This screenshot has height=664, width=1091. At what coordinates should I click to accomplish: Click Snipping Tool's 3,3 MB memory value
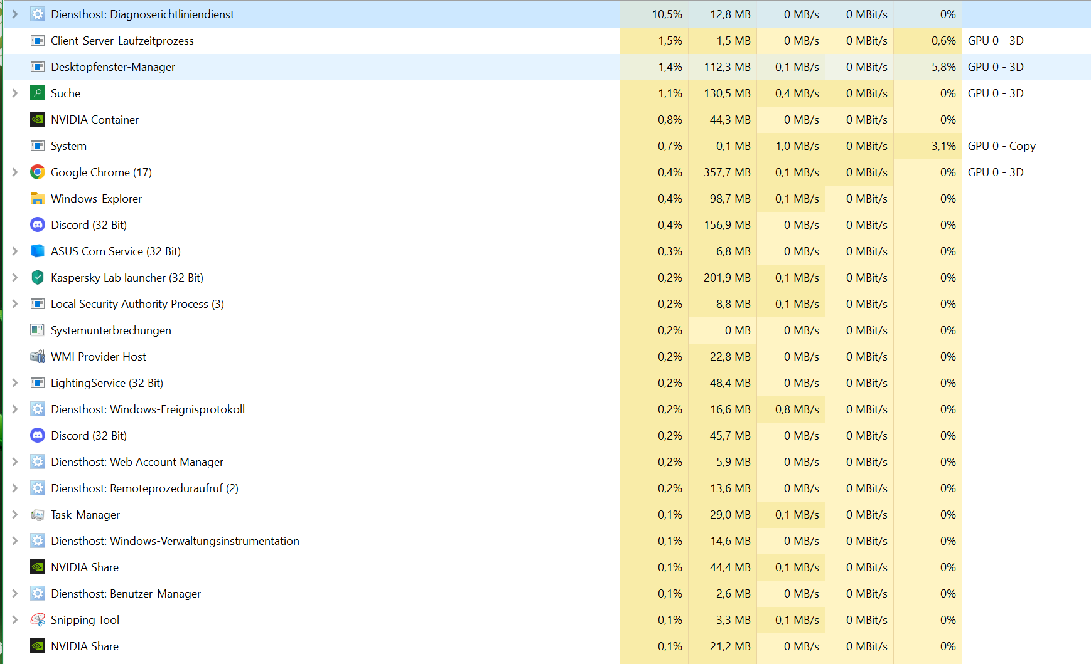[733, 620]
